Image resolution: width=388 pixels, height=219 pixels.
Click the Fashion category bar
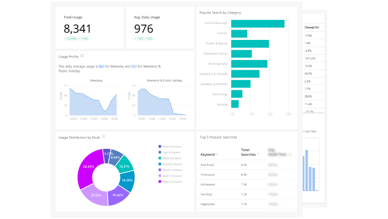(x=239, y=34)
